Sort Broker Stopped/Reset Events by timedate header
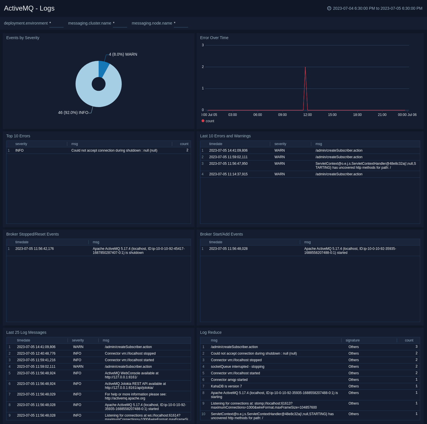The height and width of the screenshot is (424, 427). tap(22, 242)
